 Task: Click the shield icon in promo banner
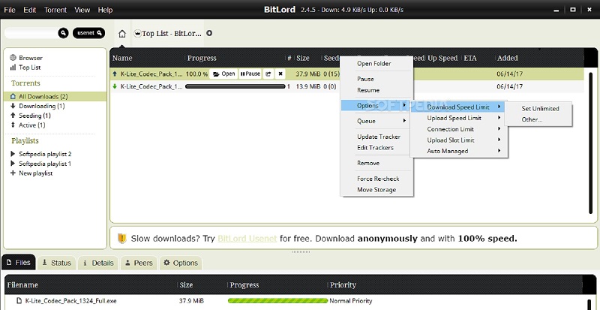121,239
